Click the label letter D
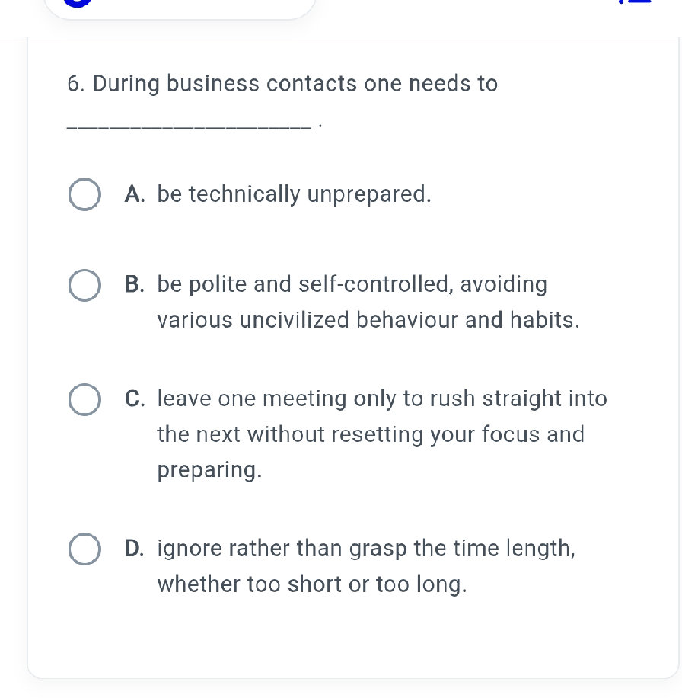The height and width of the screenshot is (698, 682). (135, 548)
